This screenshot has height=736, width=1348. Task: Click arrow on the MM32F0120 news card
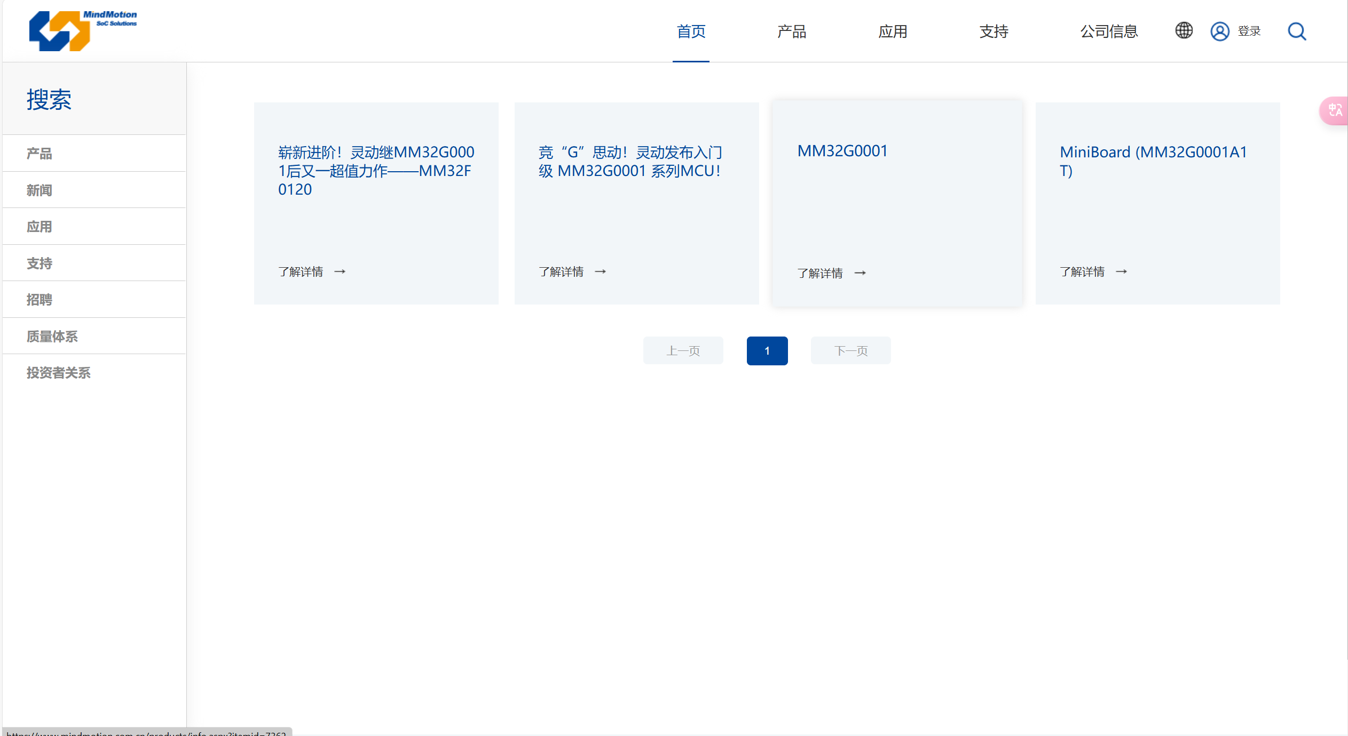pyautogui.click(x=340, y=271)
